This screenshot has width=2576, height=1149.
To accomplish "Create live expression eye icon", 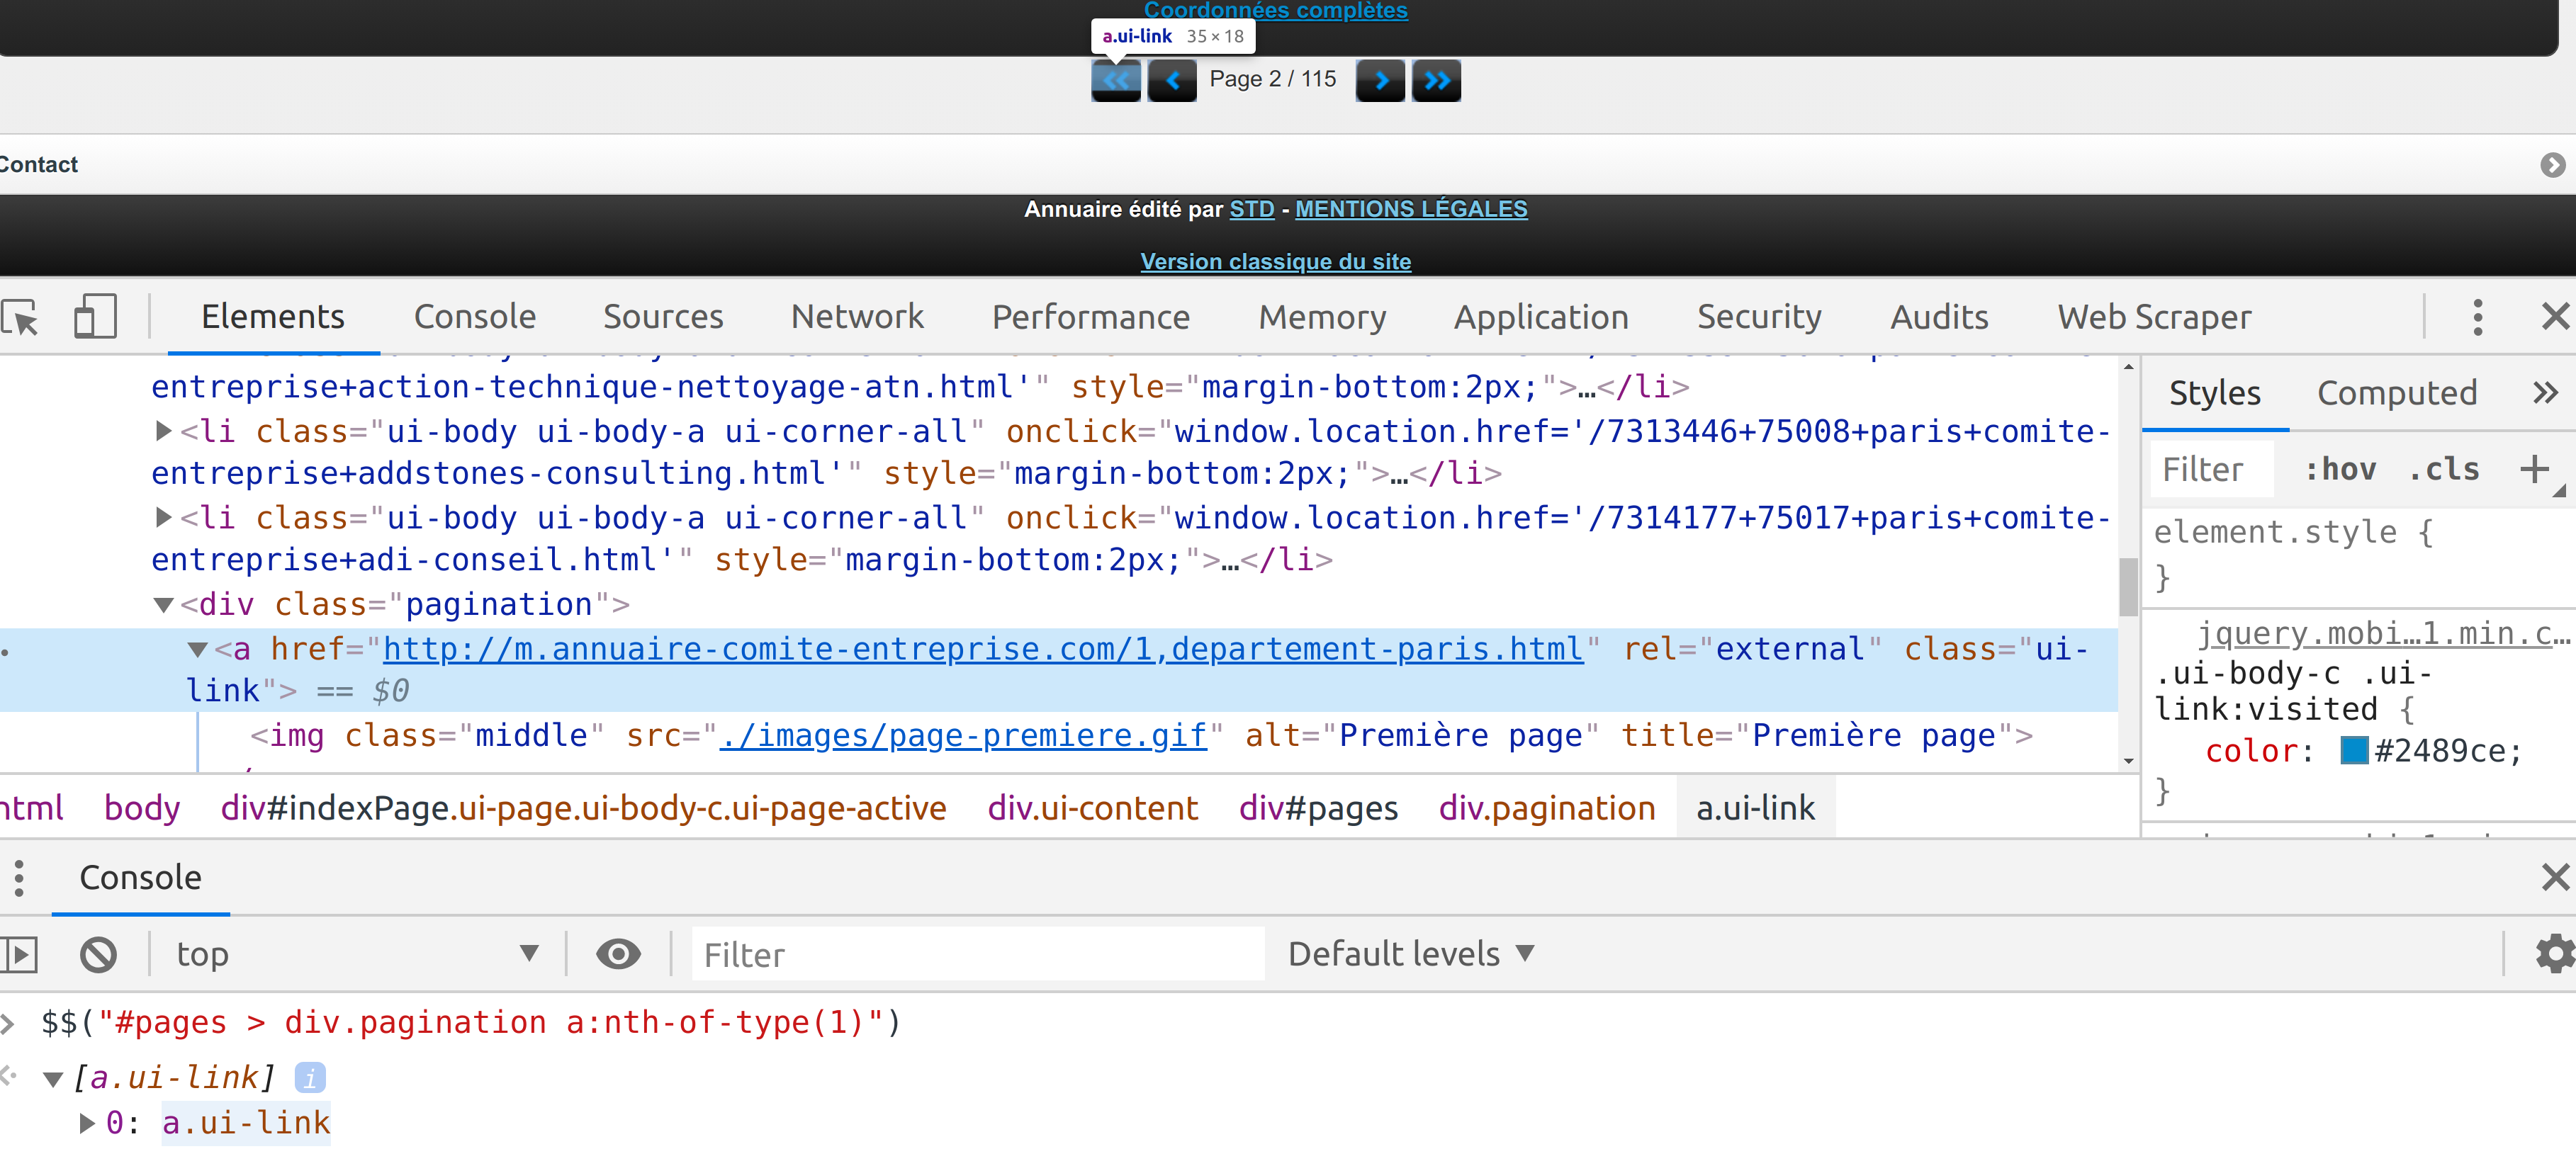I will 618,954.
